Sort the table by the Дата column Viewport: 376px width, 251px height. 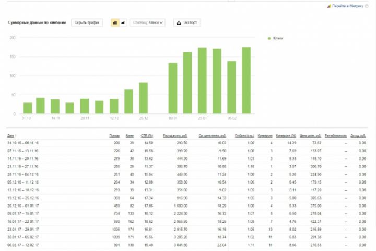11,136
